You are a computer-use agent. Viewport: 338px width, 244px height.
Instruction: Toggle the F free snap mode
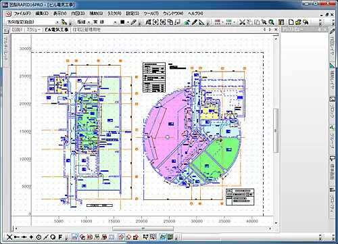(60, 237)
